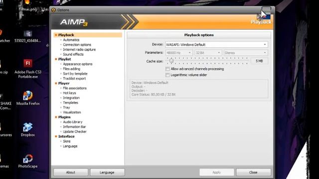The width and height of the screenshot is (319, 179).
Task: Select Update Checker plugin
Action: click(x=75, y=132)
